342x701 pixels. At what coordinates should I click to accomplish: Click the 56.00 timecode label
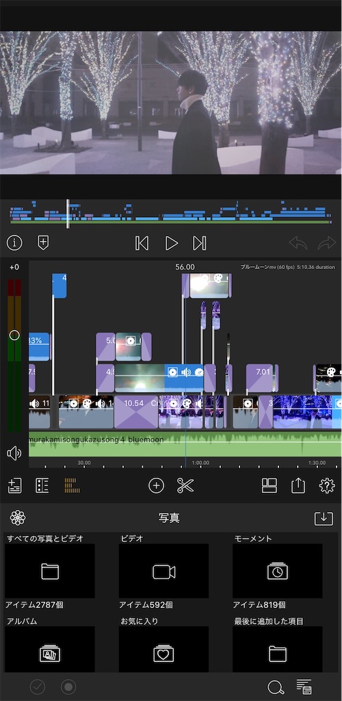pos(185,267)
